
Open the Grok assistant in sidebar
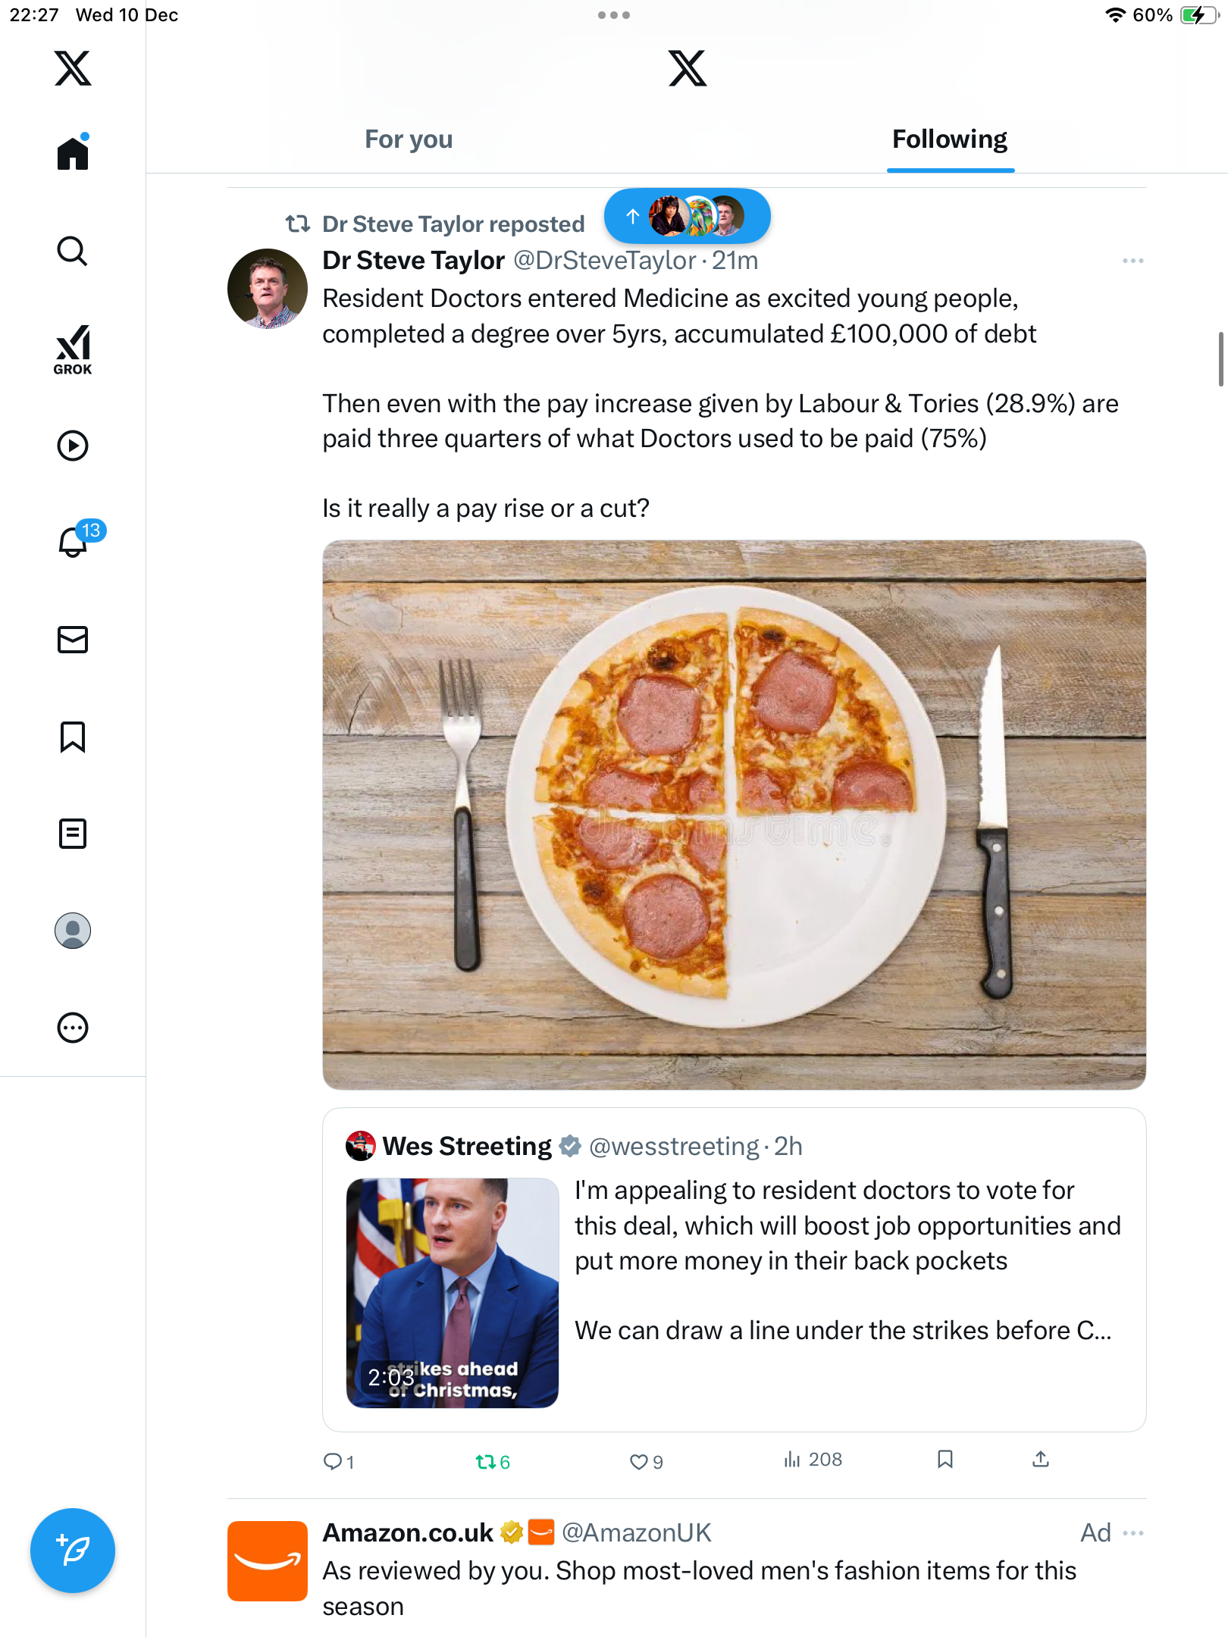tap(73, 349)
